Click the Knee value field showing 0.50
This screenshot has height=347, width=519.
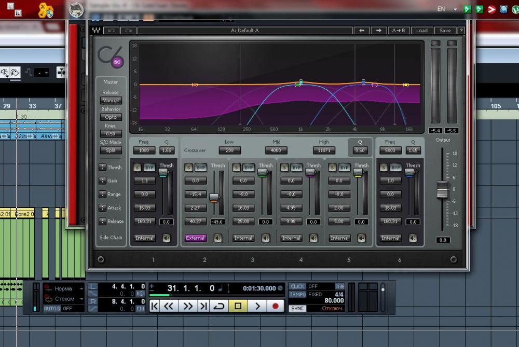pyautogui.click(x=111, y=134)
